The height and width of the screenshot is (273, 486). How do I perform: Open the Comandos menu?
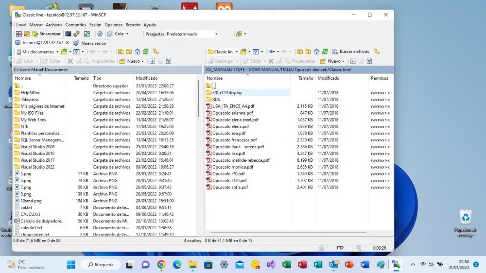(x=76, y=25)
